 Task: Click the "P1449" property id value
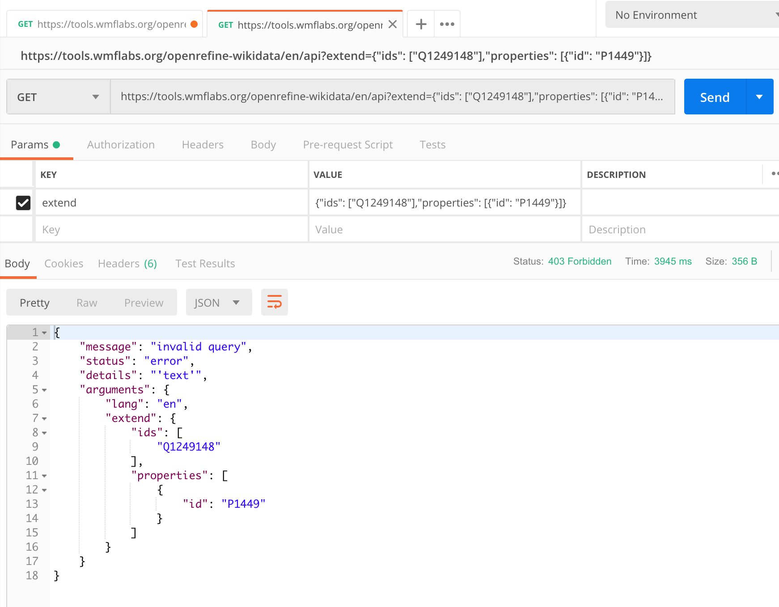pyautogui.click(x=243, y=504)
